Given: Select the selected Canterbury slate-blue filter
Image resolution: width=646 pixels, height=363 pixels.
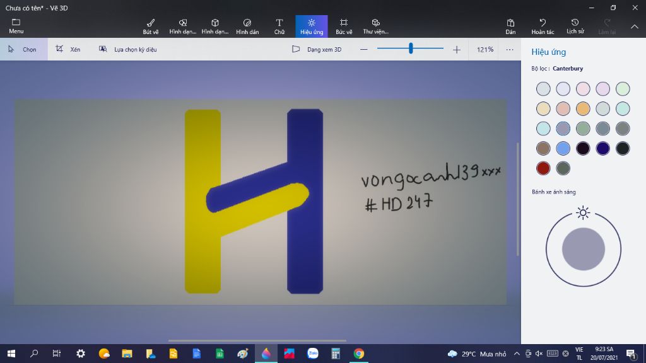Looking at the screenshot, I should [563, 129].
